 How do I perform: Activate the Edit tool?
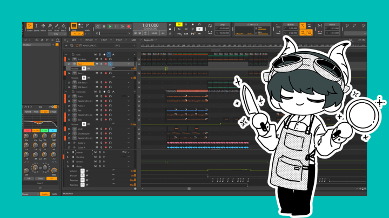click(50, 26)
